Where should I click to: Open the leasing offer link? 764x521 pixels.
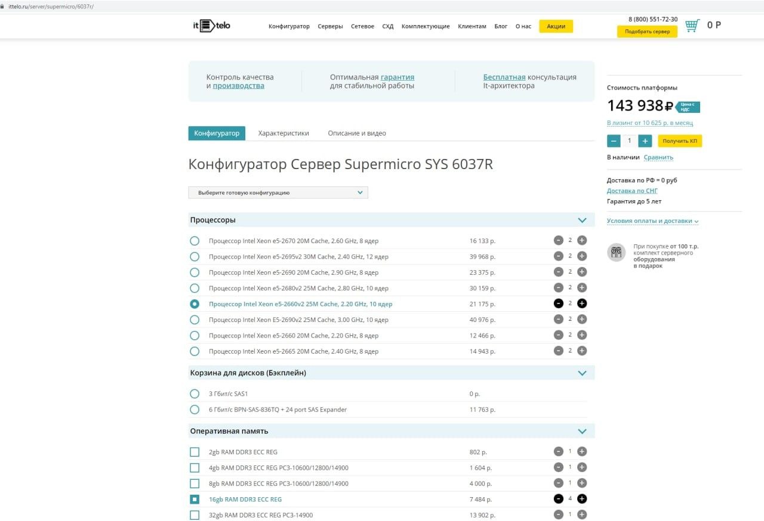tap(650, 123)
